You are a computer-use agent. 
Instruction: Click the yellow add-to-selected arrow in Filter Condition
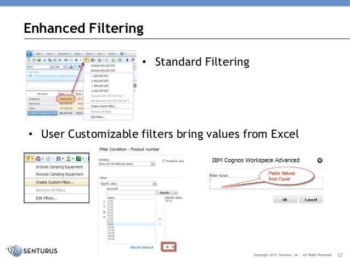pyautogui.click(x=160, y=219)
